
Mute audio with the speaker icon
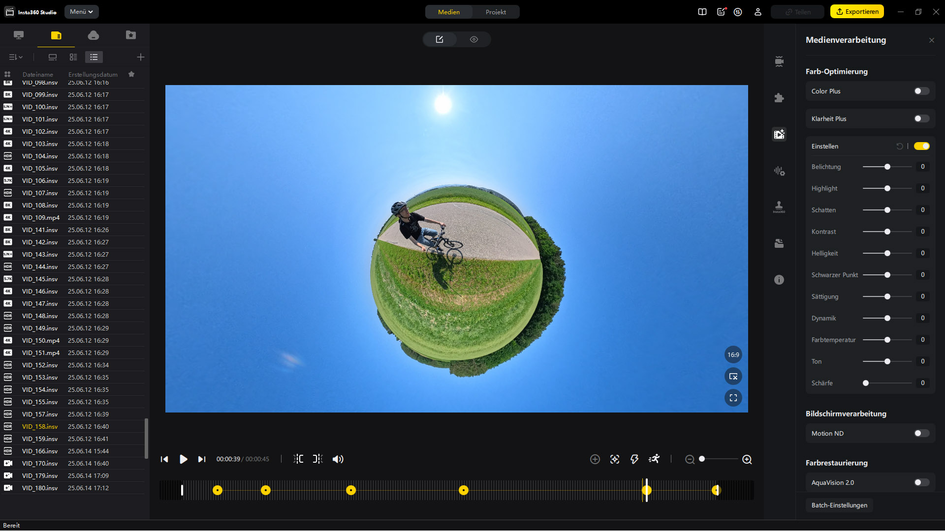(x=338, y=459)
